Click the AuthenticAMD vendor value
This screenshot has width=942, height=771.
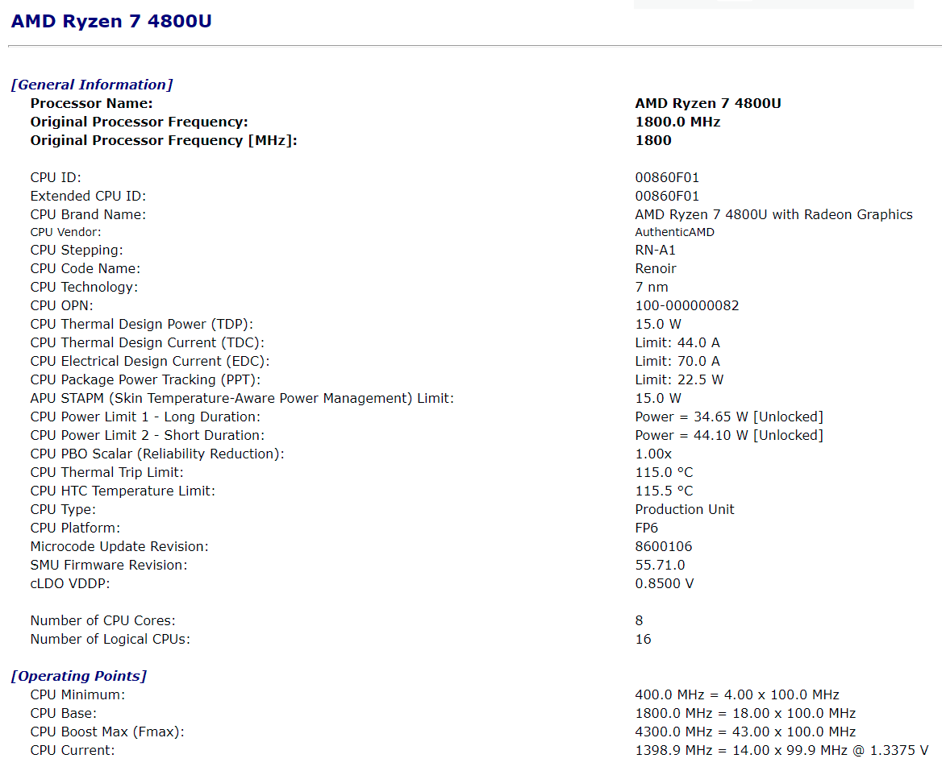pos(675,232)
